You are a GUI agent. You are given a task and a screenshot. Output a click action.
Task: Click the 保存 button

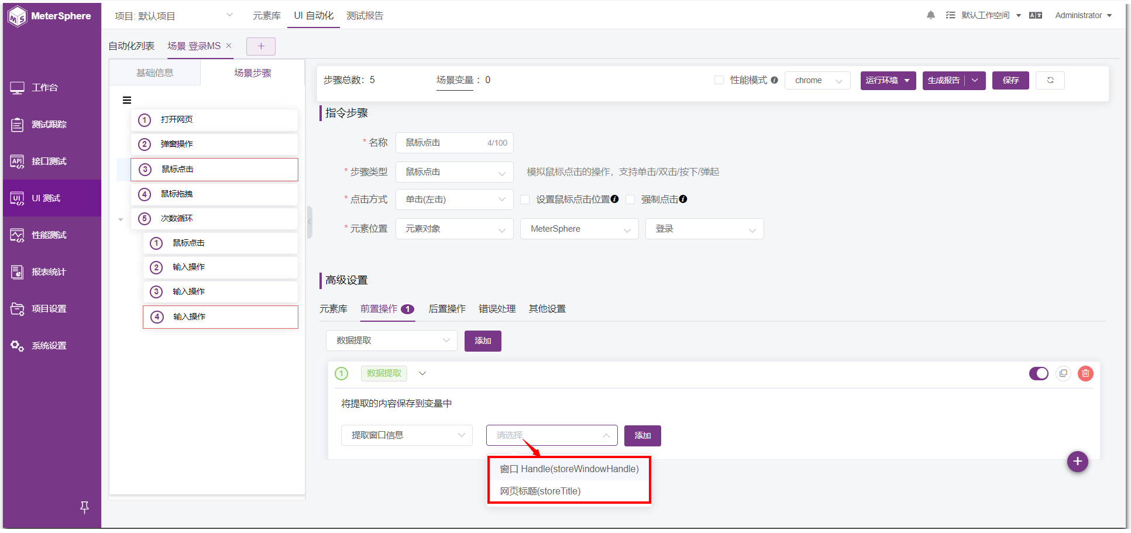(x=1010, y=80)
